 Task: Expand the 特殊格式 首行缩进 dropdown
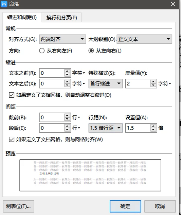point(106,83)
